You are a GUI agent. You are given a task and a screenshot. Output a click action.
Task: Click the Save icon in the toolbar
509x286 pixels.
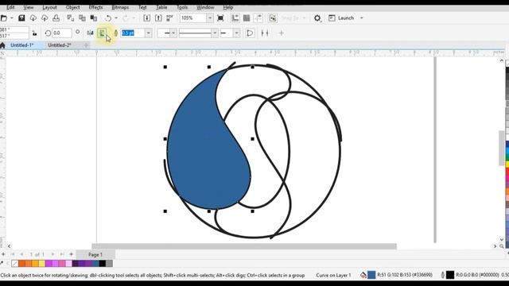pos(21,18)
